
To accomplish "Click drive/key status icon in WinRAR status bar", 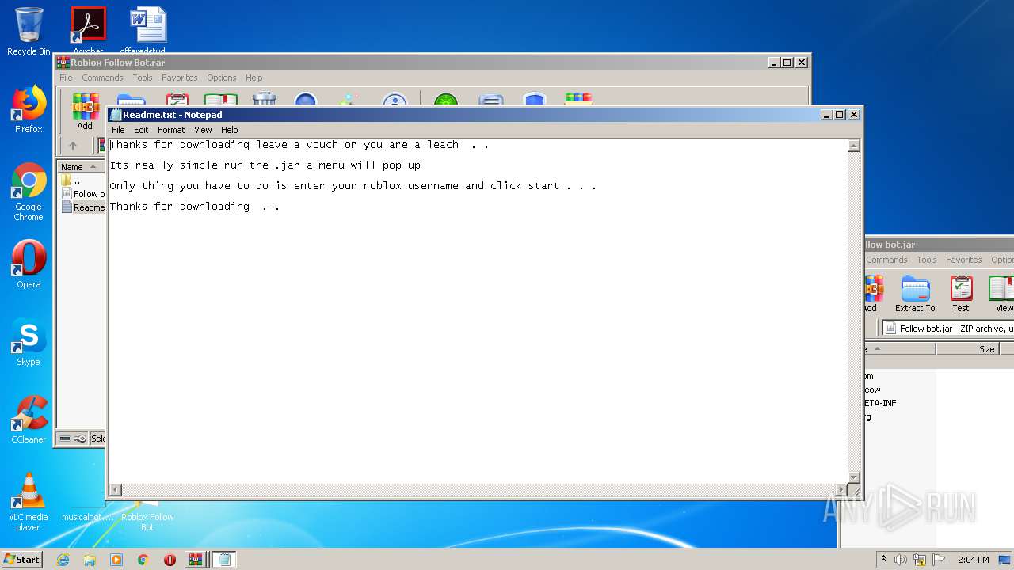I will pyautogui.click(x=74, y=439).
